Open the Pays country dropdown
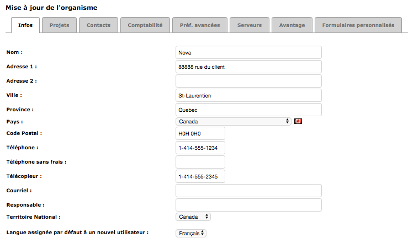 pos(233,121)
